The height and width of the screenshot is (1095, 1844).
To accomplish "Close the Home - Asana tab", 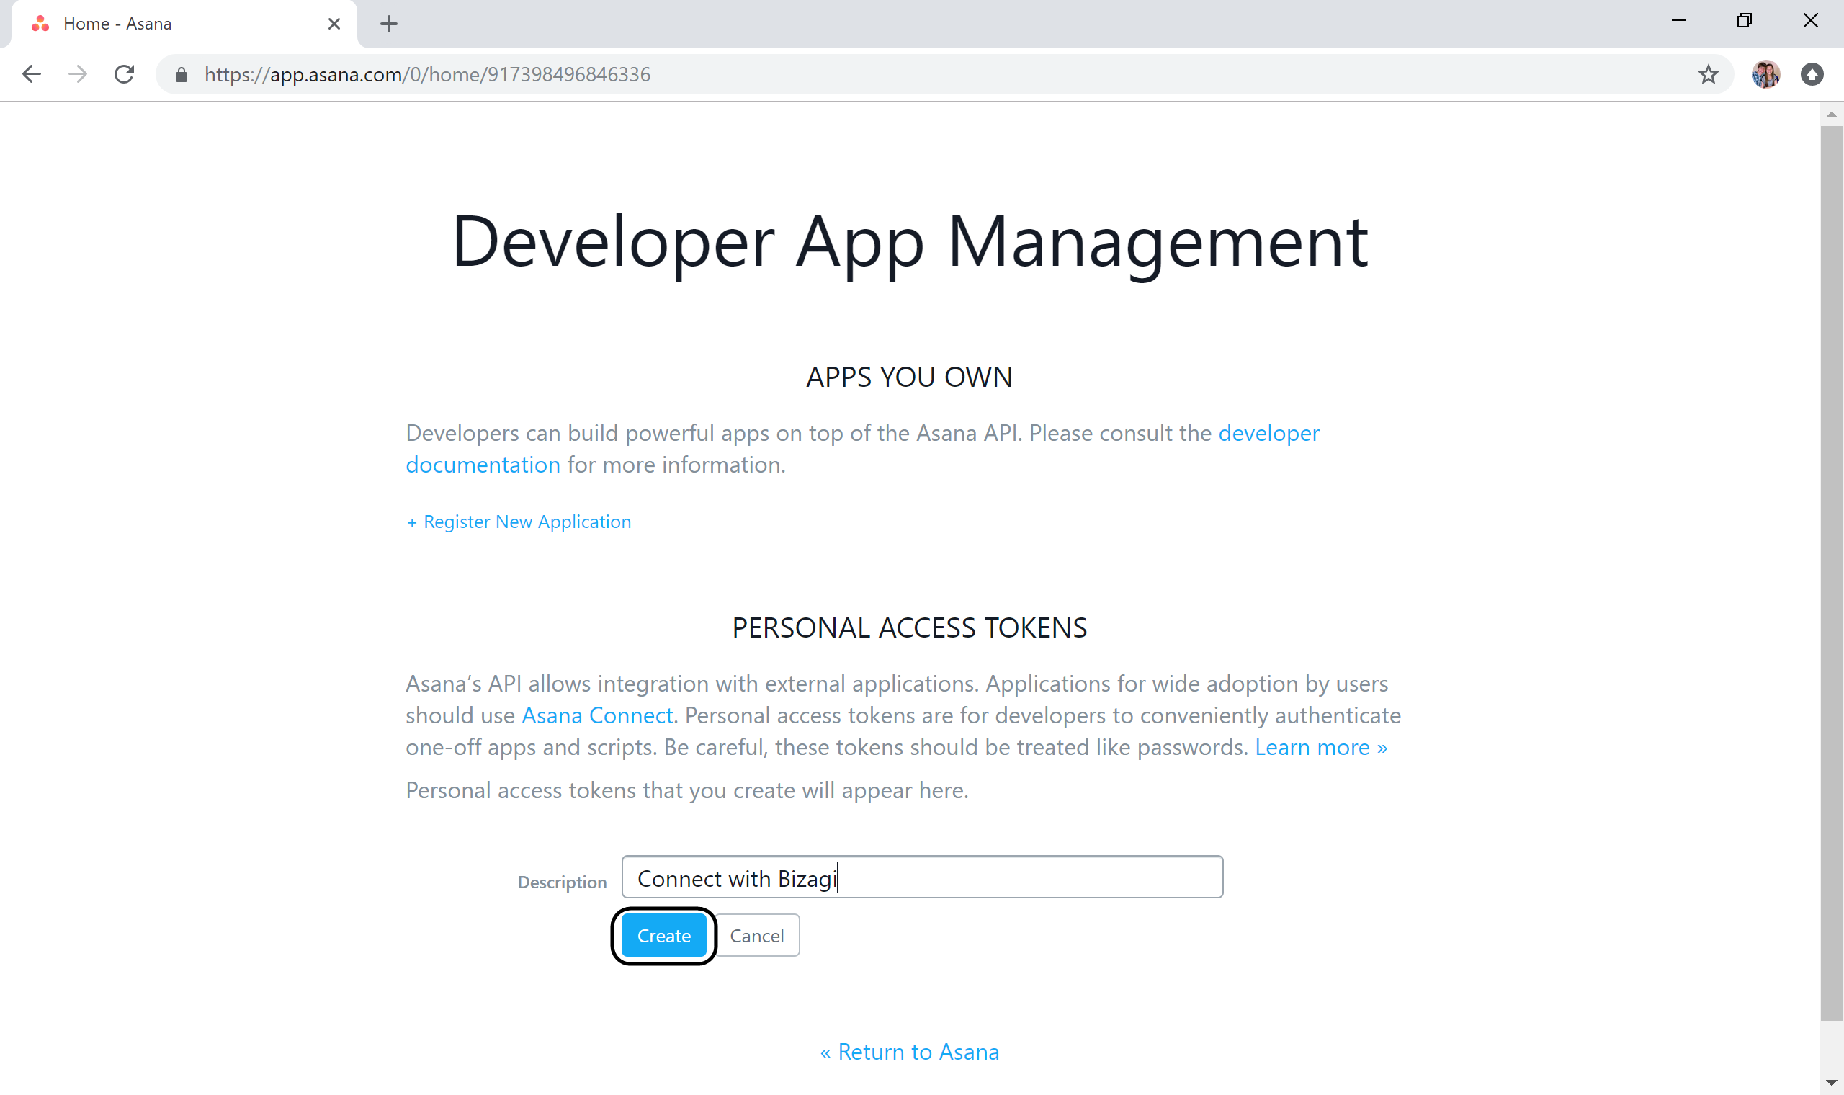I will tap(334, 24).
